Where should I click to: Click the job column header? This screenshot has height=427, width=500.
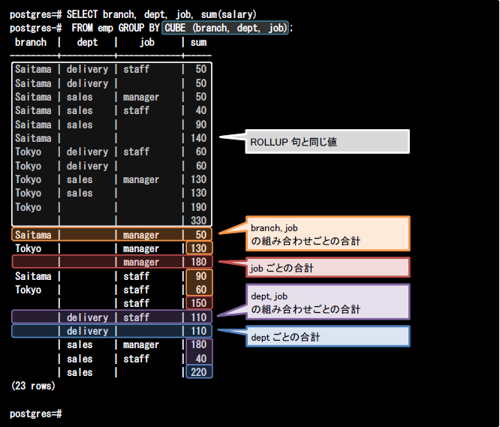pyautogui.click(x=147, y=42)
